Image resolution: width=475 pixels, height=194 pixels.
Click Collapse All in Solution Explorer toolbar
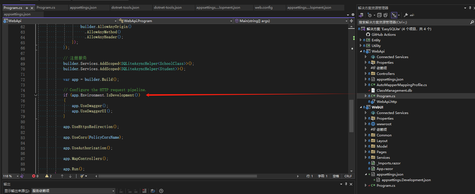click(379, 15)
